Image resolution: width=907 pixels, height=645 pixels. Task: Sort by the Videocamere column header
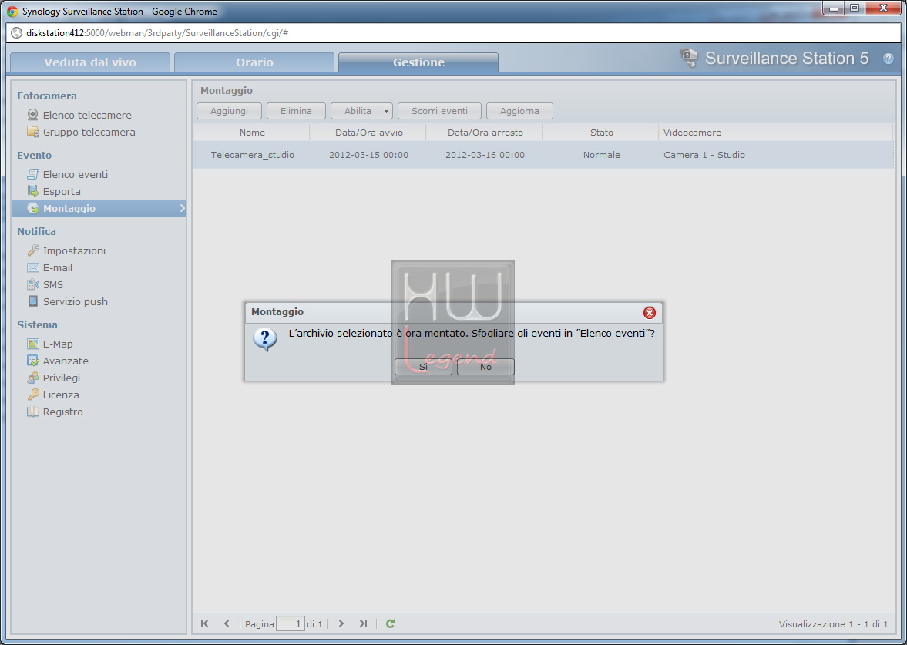pos(776,133)
